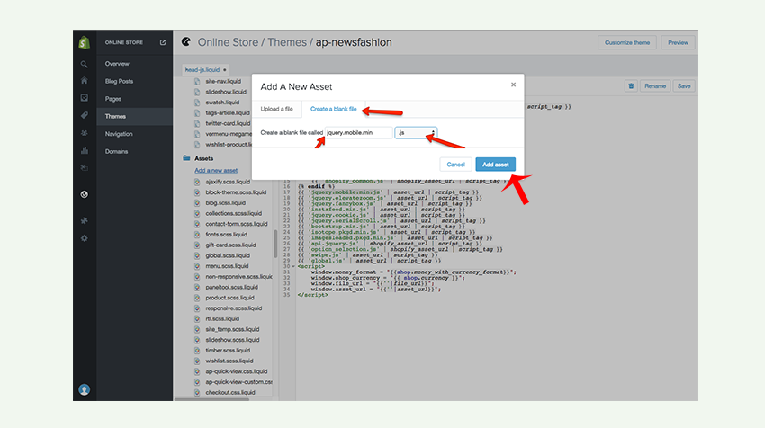Select Online Store globe icon
765x428 pixels.
coord(84,194)
